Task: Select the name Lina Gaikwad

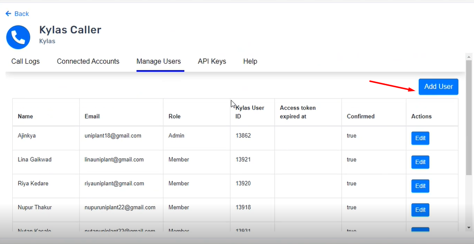Action: (34, 160)
